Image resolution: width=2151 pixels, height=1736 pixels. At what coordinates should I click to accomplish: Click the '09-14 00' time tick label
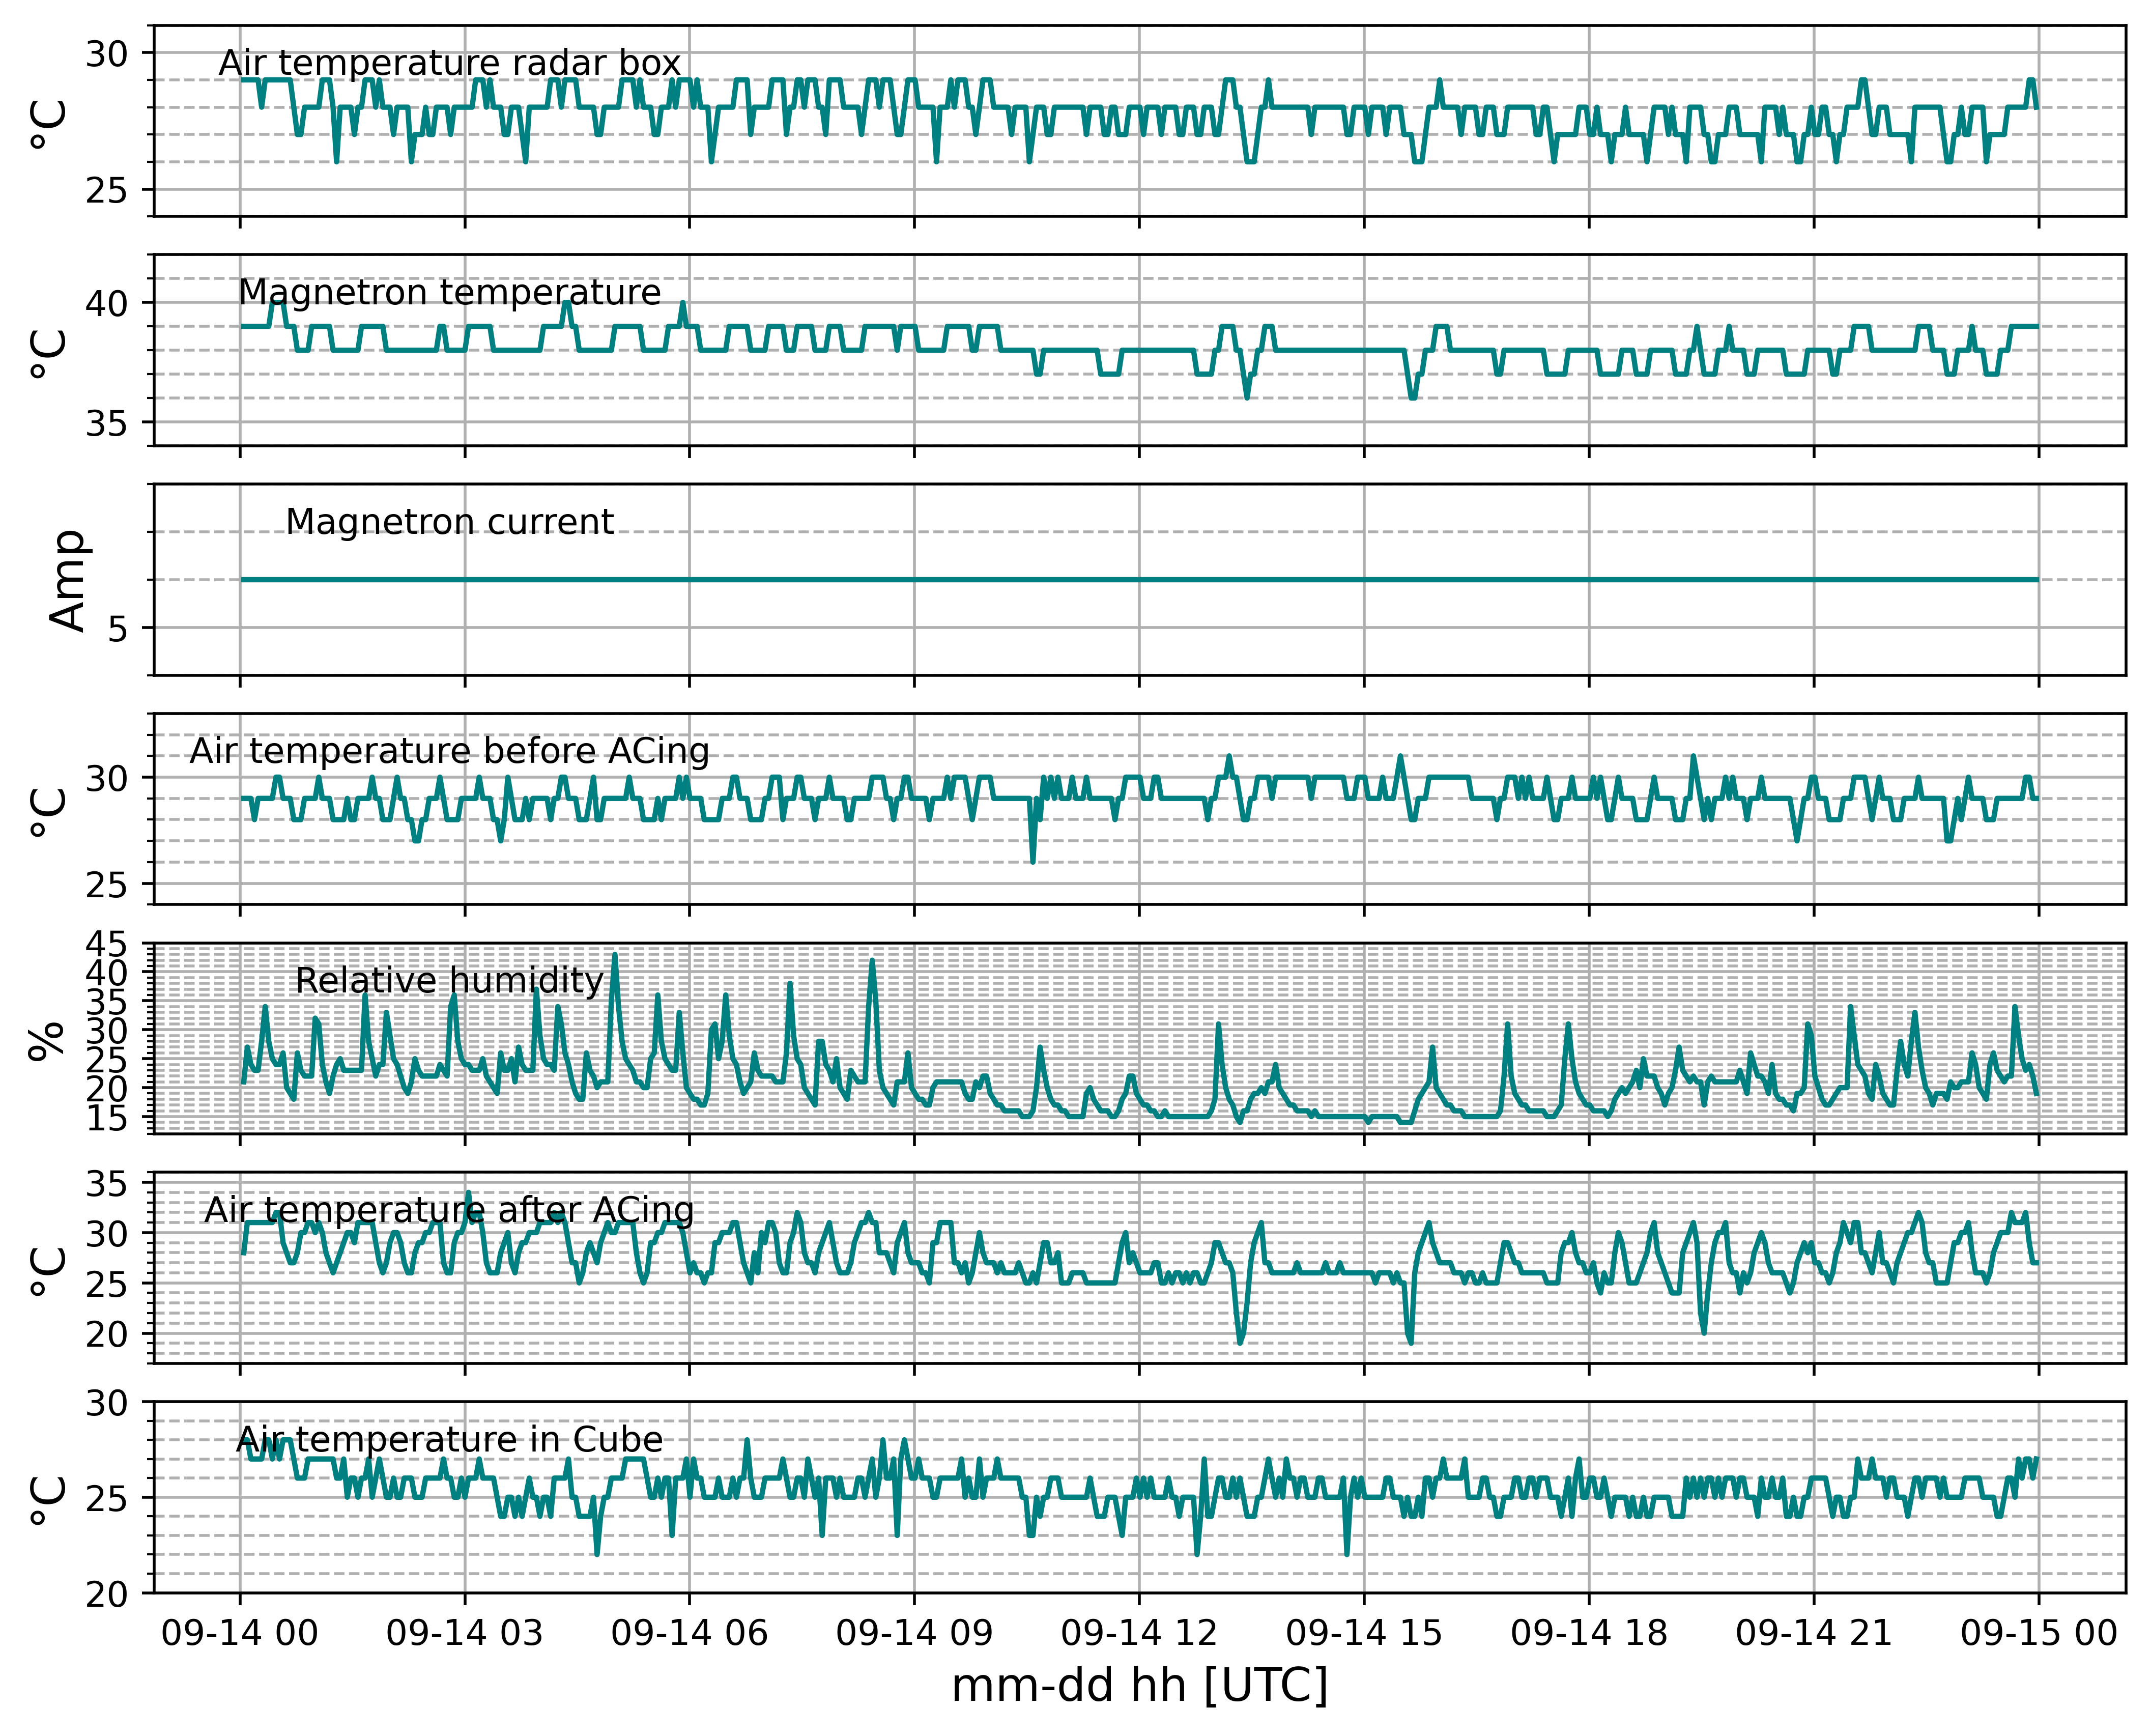click(240, 1634)
